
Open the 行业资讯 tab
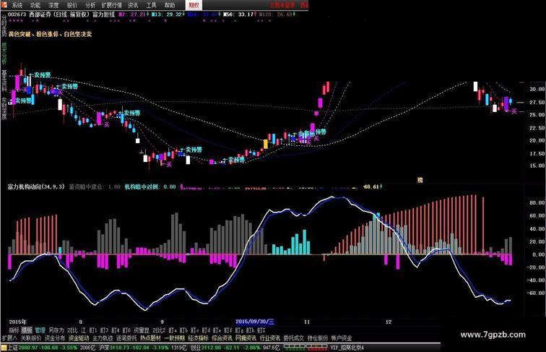[x=270, y=338]
